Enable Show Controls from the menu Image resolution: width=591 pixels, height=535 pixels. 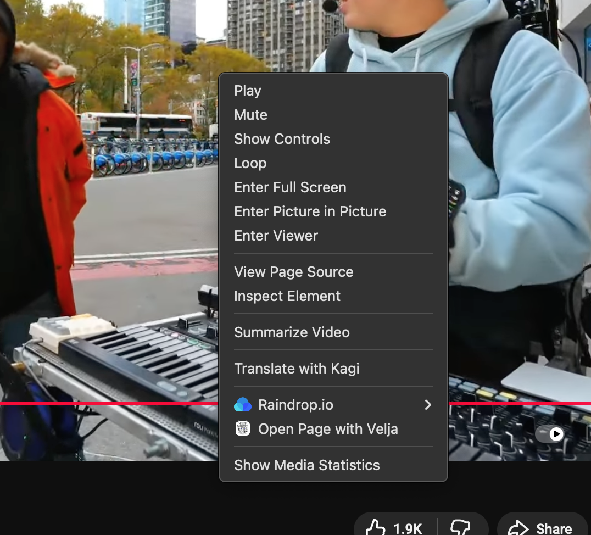[x=282, y=139]
